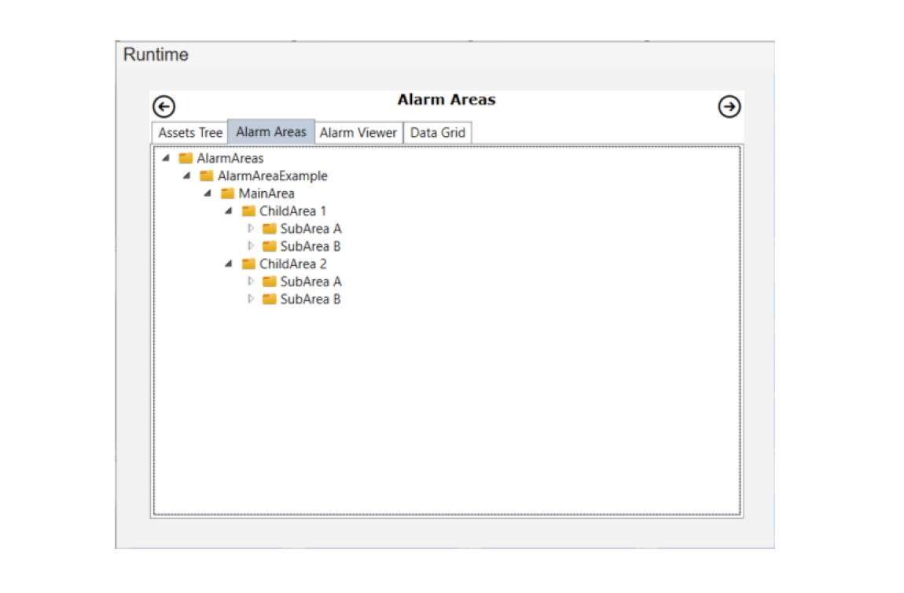Click the back arrow navigation icon
Image resolution: width=904 pixels, height=593 pixels.
tap(164, 107)
